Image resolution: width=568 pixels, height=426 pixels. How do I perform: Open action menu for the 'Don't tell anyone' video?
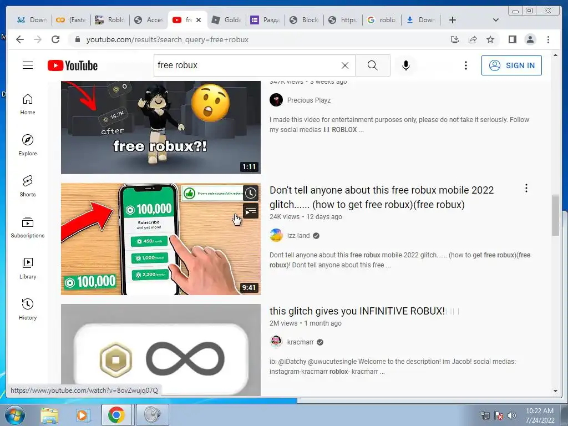[x=526, y=188]
